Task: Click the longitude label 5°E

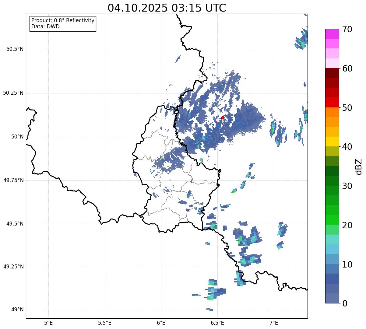Action: point(48,323)
